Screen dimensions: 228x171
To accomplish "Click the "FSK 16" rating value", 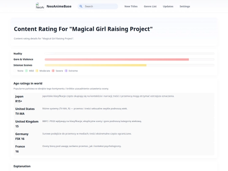I will pyautogui.click(x=20, y=139).
